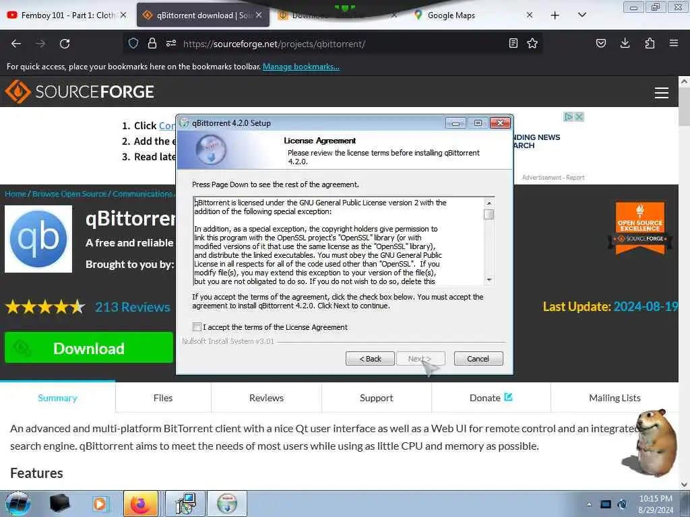Click the SourceForge logo
Screen dimensions: 690x517
pyautogui.click(x=80, y=92)
